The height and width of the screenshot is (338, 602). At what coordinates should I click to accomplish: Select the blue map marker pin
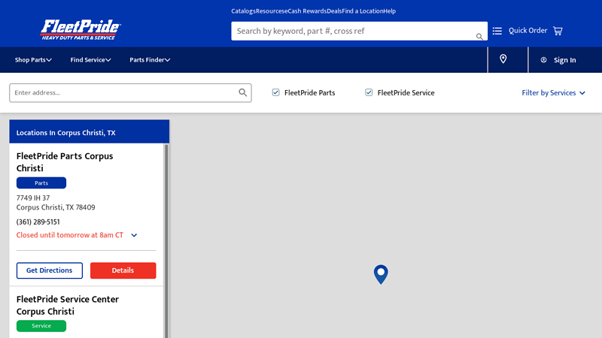(x=381, y=273)
